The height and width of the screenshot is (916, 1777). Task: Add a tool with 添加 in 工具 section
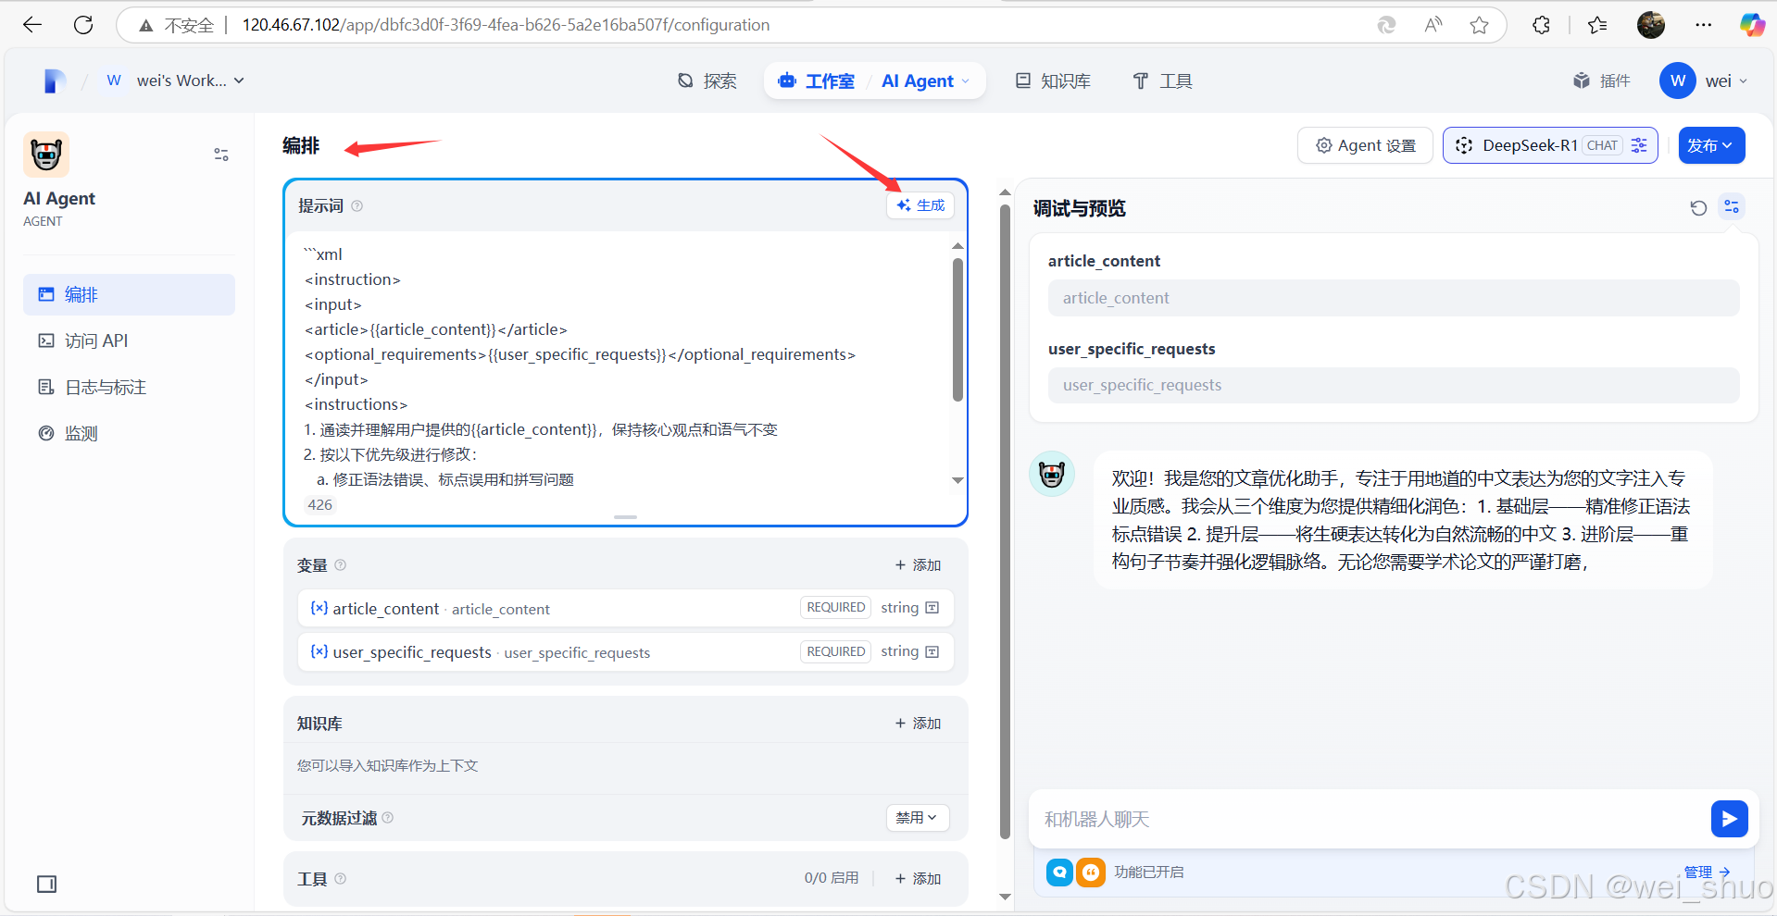click(x=918, y=879)
